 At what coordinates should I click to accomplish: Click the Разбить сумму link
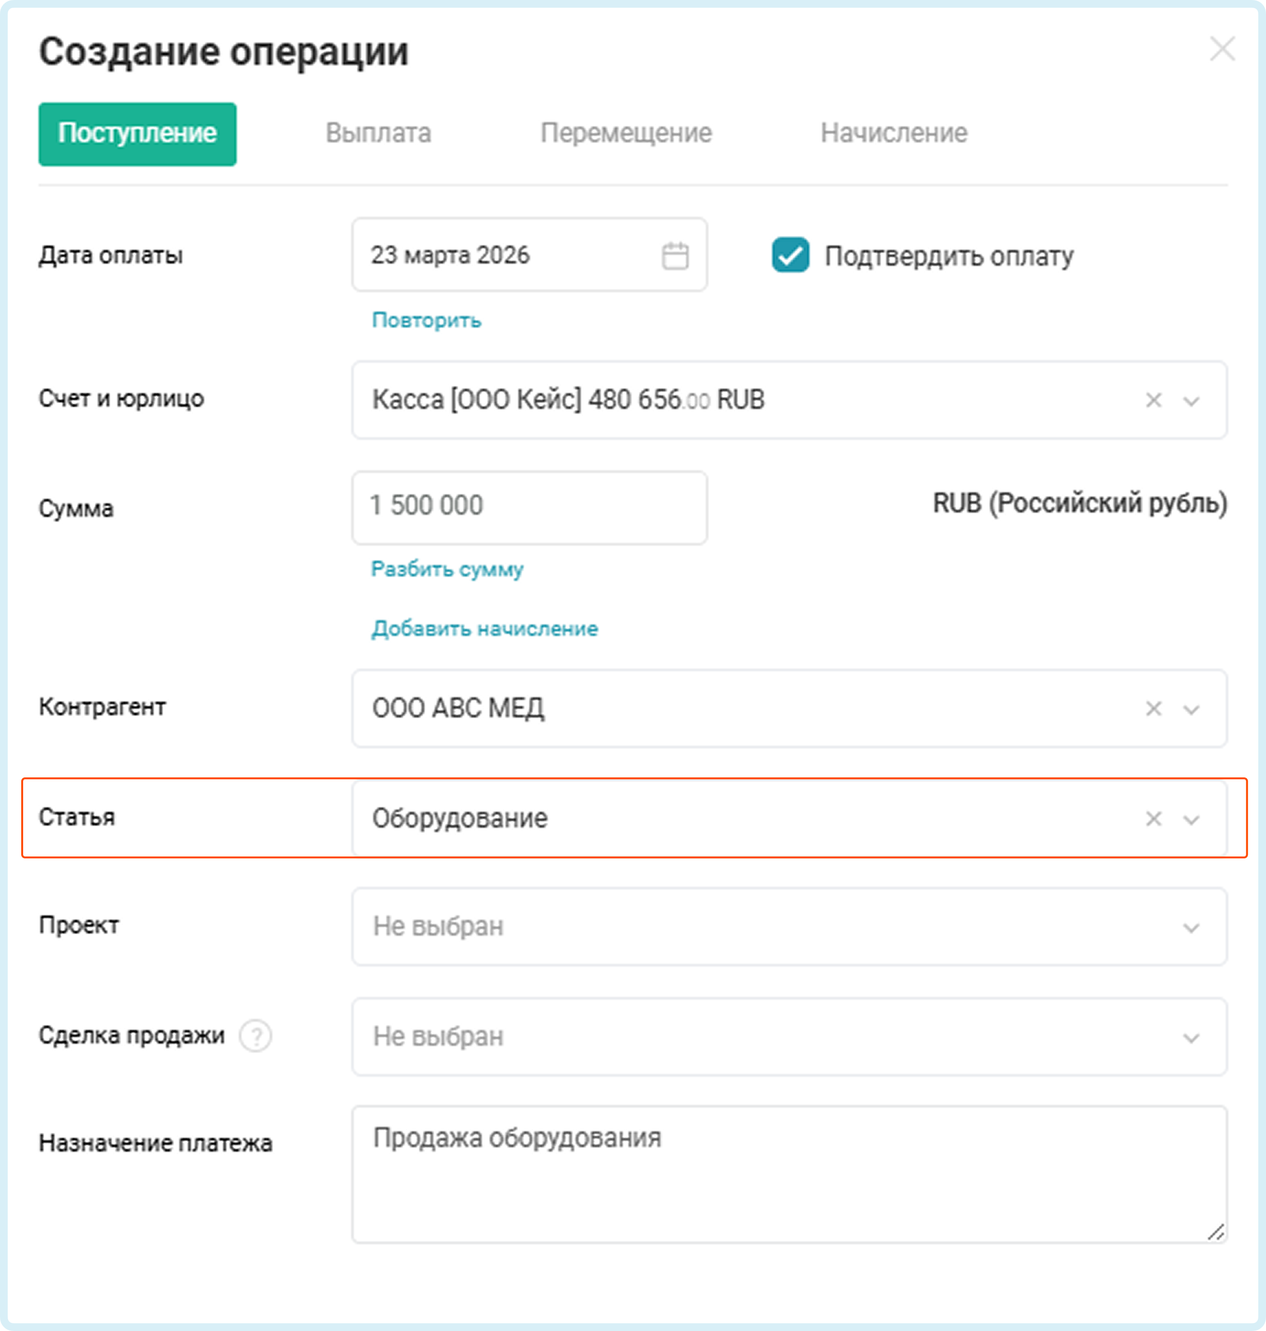(447, 569)
